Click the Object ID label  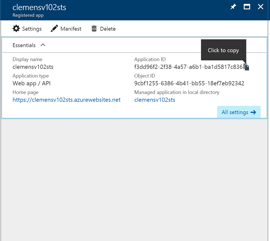[145, 76]
